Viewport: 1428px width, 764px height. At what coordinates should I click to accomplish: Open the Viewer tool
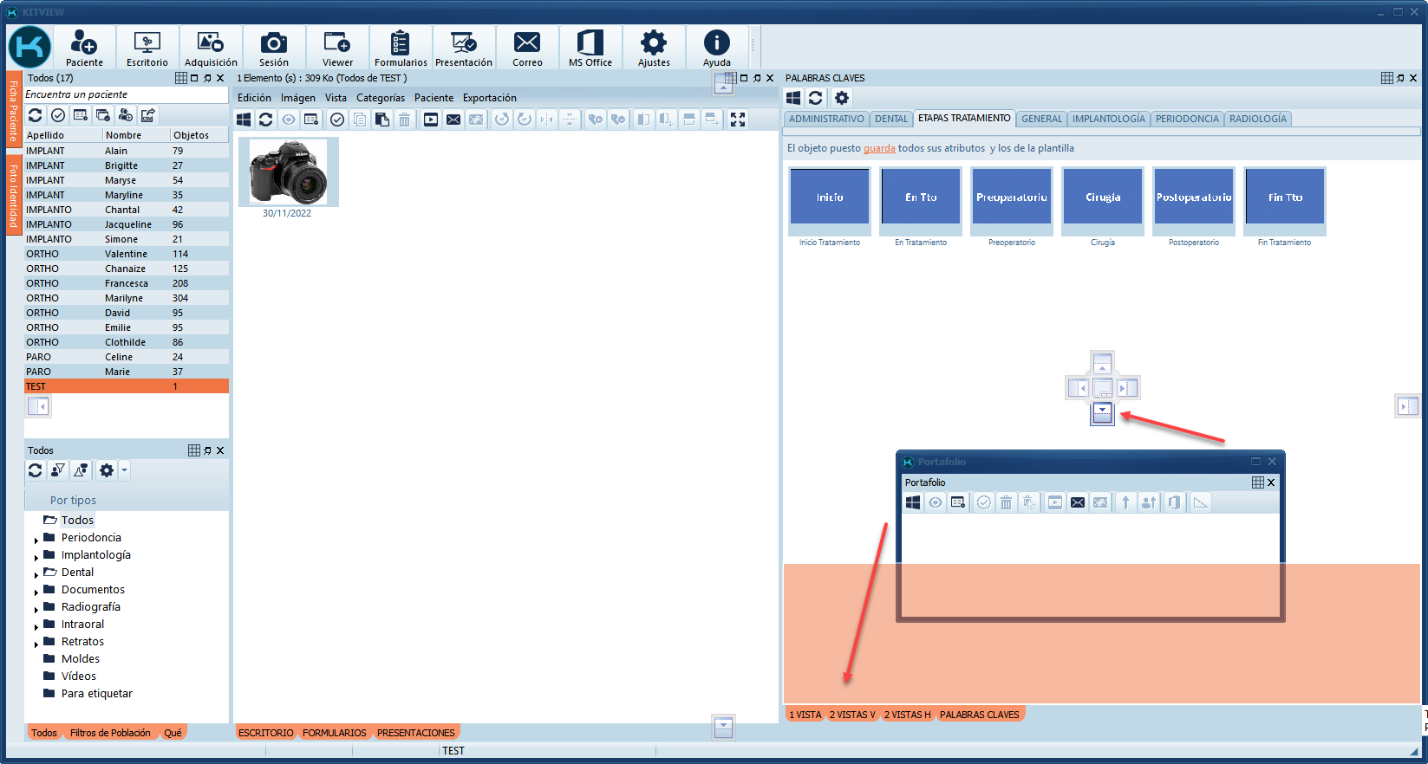(337, 48)
